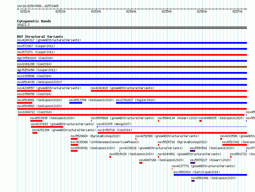Click the nsv5944134 Almarri2020 label
The height and width of the screenshot is (192, 255).
178,118
